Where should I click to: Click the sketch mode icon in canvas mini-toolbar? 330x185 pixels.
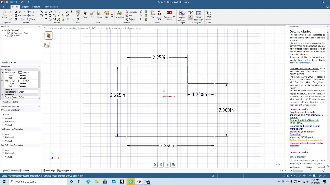tap(161, 165)
